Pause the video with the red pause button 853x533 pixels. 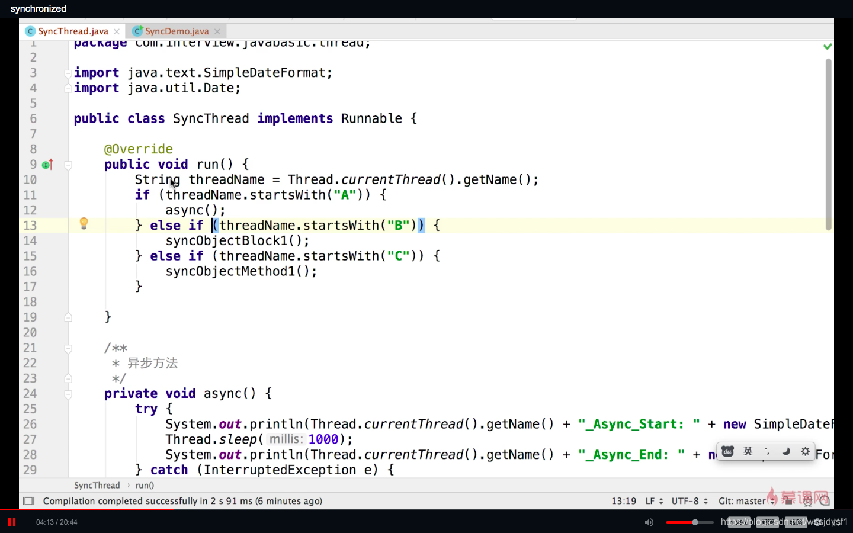[x=11, y=522]
